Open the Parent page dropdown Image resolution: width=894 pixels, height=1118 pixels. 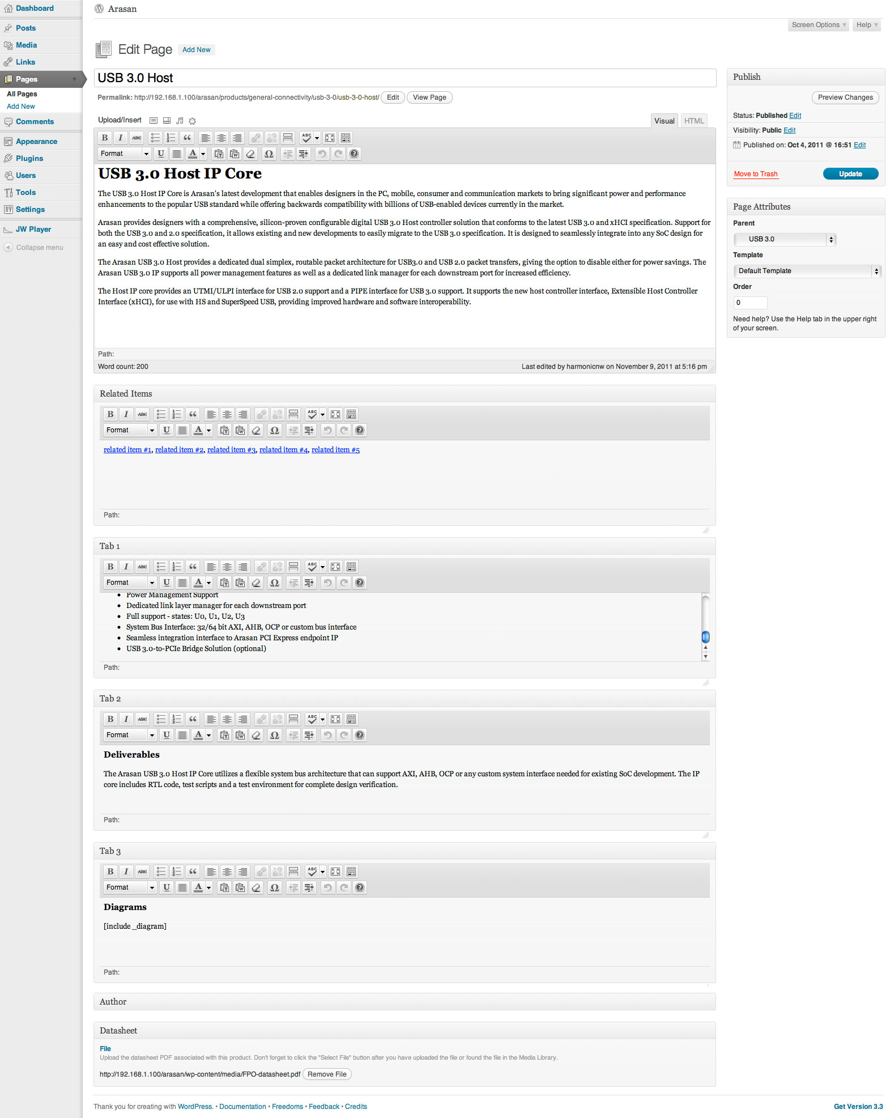point(784,239)
